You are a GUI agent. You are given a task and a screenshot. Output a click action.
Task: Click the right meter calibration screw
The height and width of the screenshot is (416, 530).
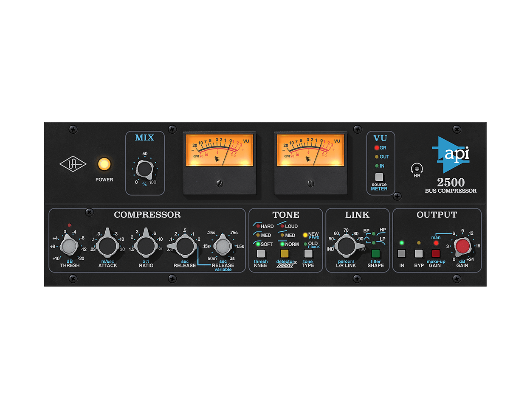coord(310,183)
